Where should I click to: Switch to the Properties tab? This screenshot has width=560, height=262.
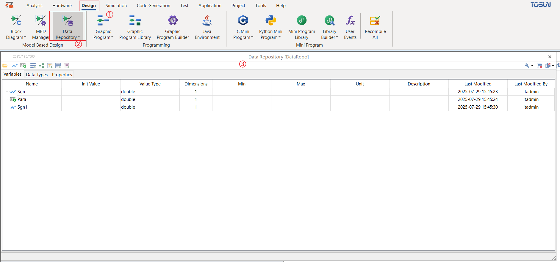[x=62, y=74]
